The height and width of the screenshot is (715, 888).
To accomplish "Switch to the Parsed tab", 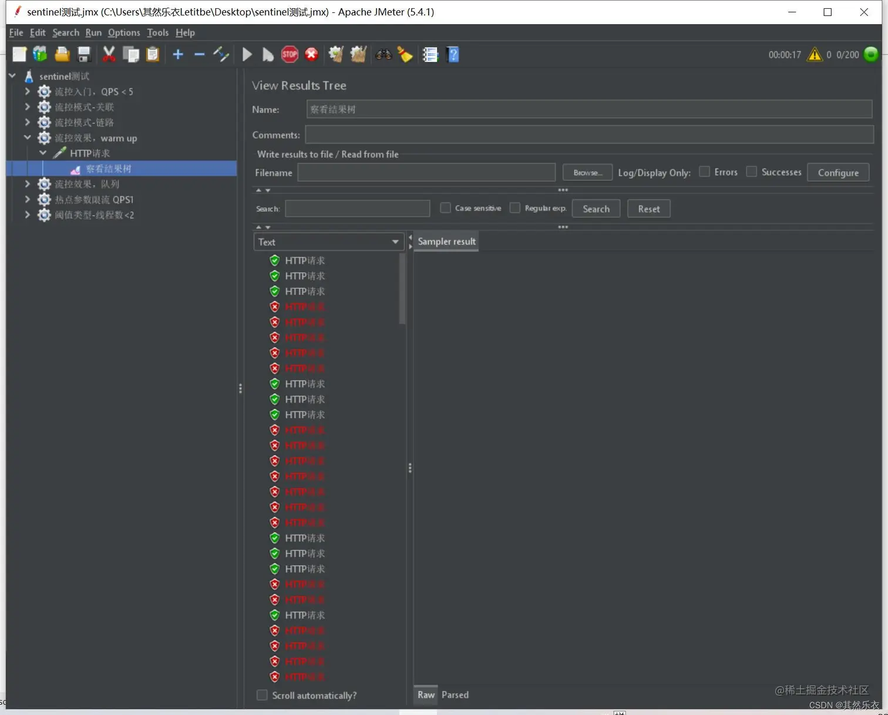I will pos(455,694).
